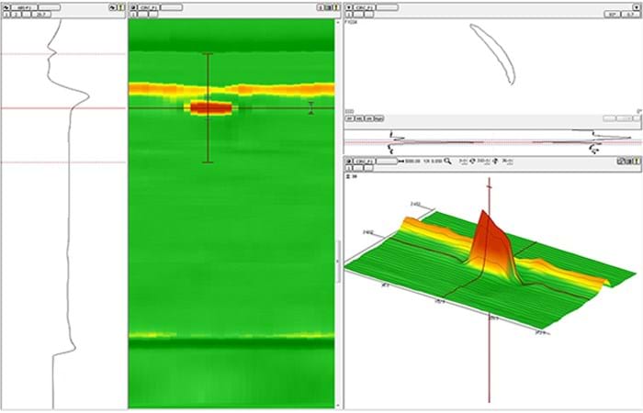The width and height of the screenshot is (643, 413).
Task: Click the angle value button in Lissajous panel
Action: click(610, 15)
